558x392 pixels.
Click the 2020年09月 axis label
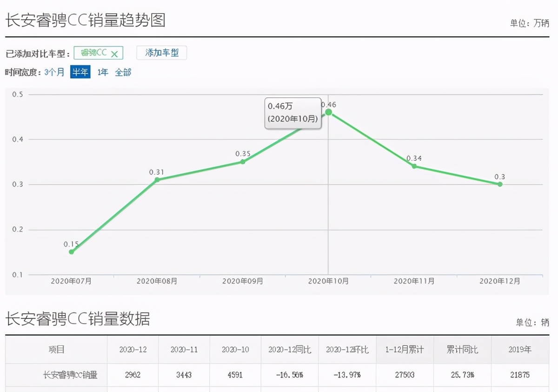(x=243, y=281)
